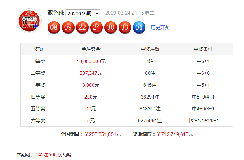Click the ￥255,551,054元 sales figure

point(103,134)
